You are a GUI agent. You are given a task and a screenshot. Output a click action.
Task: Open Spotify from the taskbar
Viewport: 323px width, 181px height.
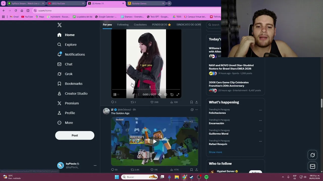206,177
